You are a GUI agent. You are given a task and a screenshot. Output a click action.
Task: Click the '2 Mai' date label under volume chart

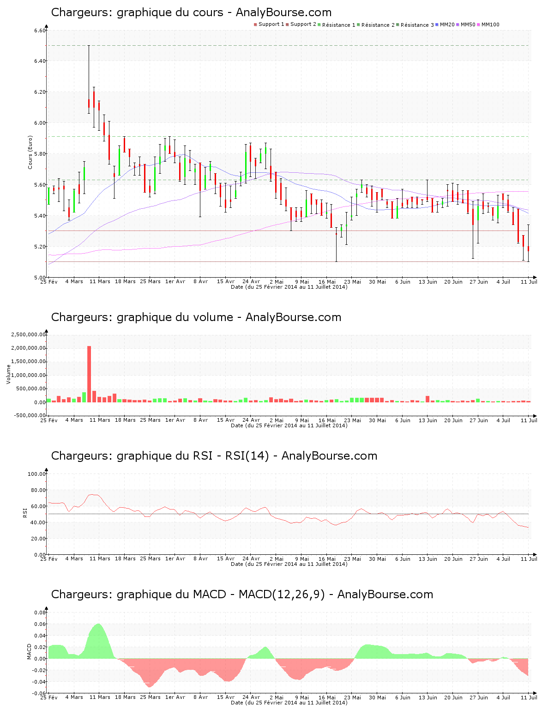point(277,420)
